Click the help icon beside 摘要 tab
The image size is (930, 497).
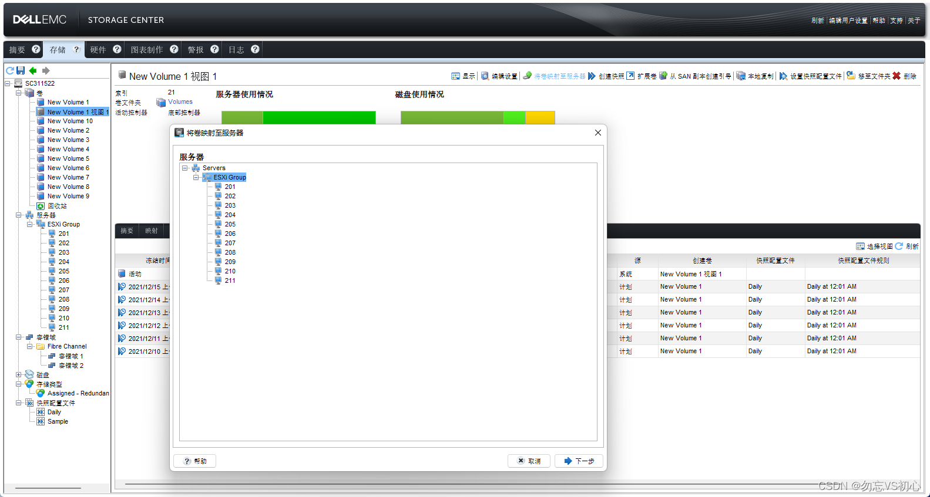[36, 49]
